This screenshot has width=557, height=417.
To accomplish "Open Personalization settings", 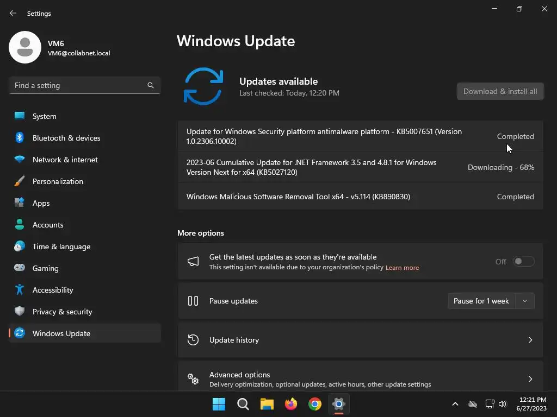I will [x=84, y=181].
